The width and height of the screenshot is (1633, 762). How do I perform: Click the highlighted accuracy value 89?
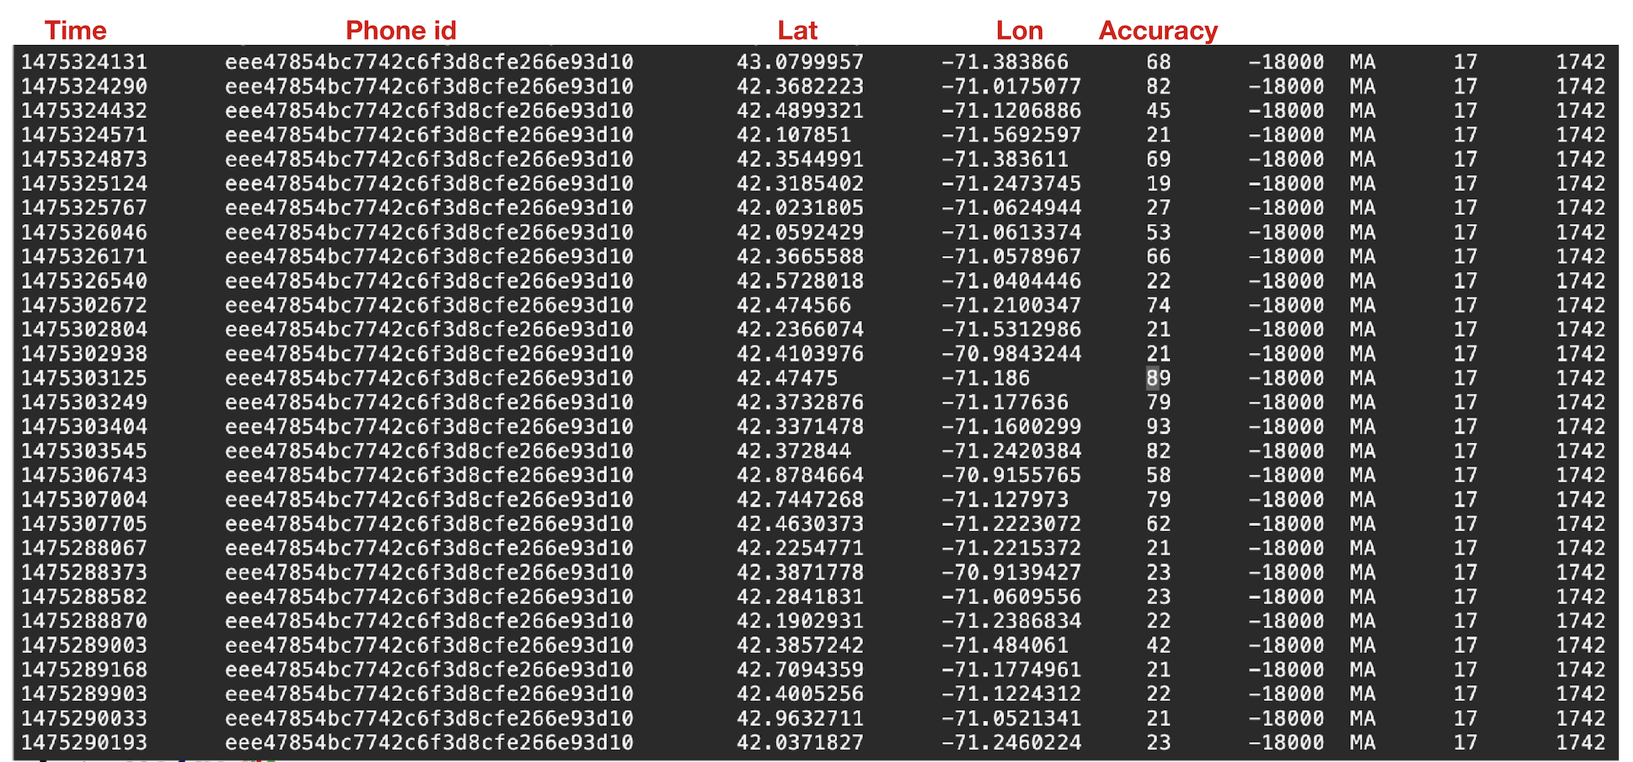[x=1158, y=378]
